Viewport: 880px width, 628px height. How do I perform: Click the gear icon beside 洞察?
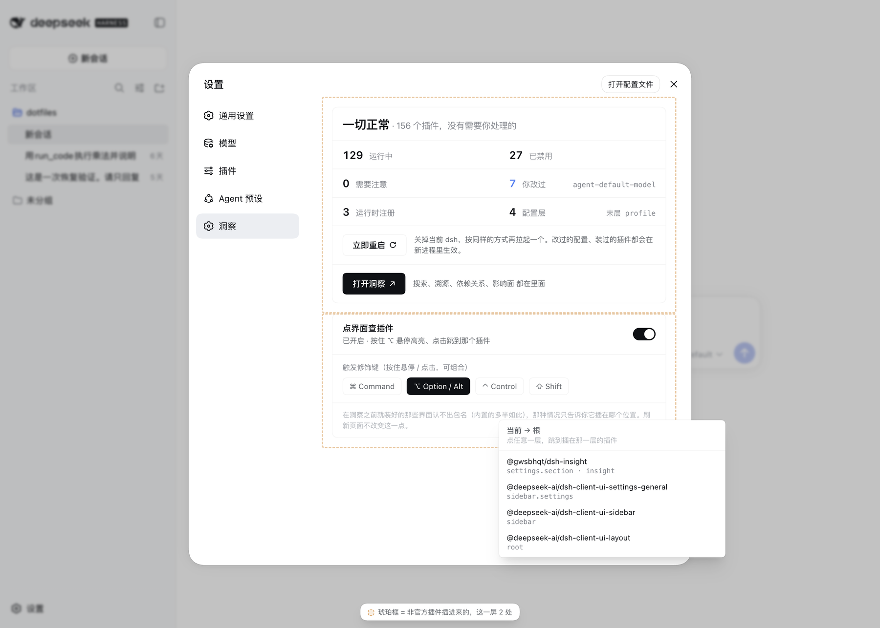pyautogui.click(x=209, y=226)
